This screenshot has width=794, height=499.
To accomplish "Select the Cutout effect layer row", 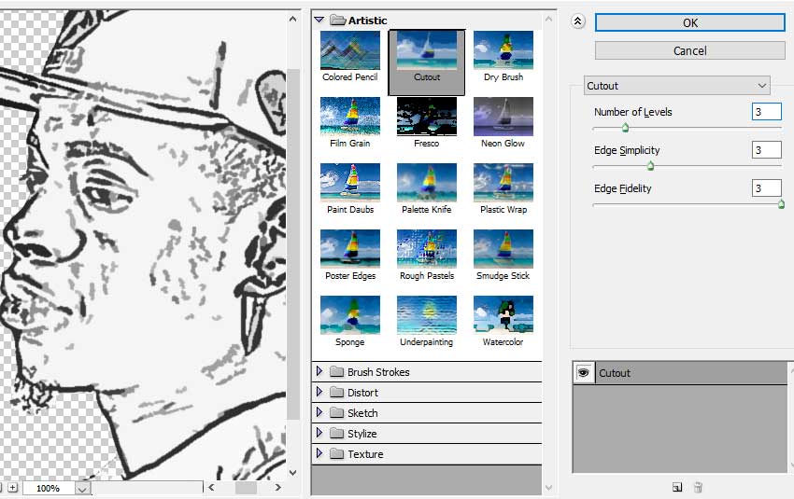I will (x=680, y=372).
